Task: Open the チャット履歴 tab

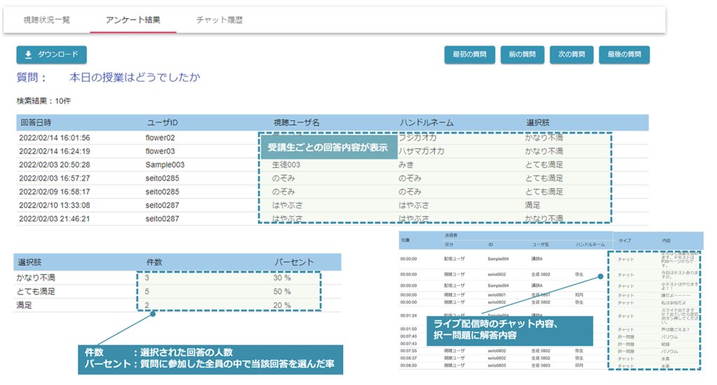Action: 219,20
